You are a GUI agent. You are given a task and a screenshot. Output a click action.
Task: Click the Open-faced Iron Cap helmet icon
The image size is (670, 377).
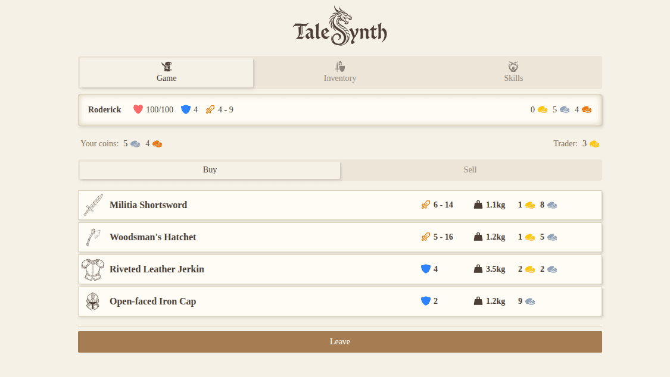(x=93, y=301)
